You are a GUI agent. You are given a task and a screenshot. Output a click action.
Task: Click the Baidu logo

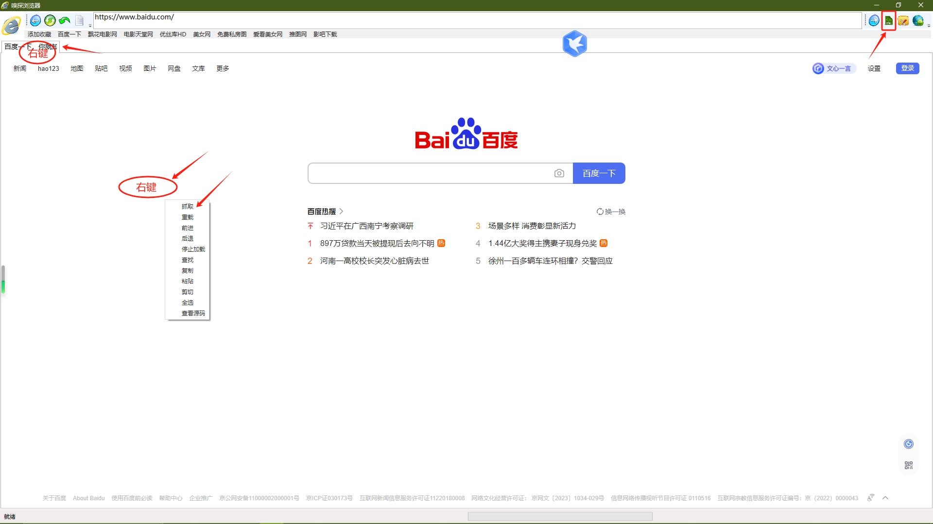(466, 133)
